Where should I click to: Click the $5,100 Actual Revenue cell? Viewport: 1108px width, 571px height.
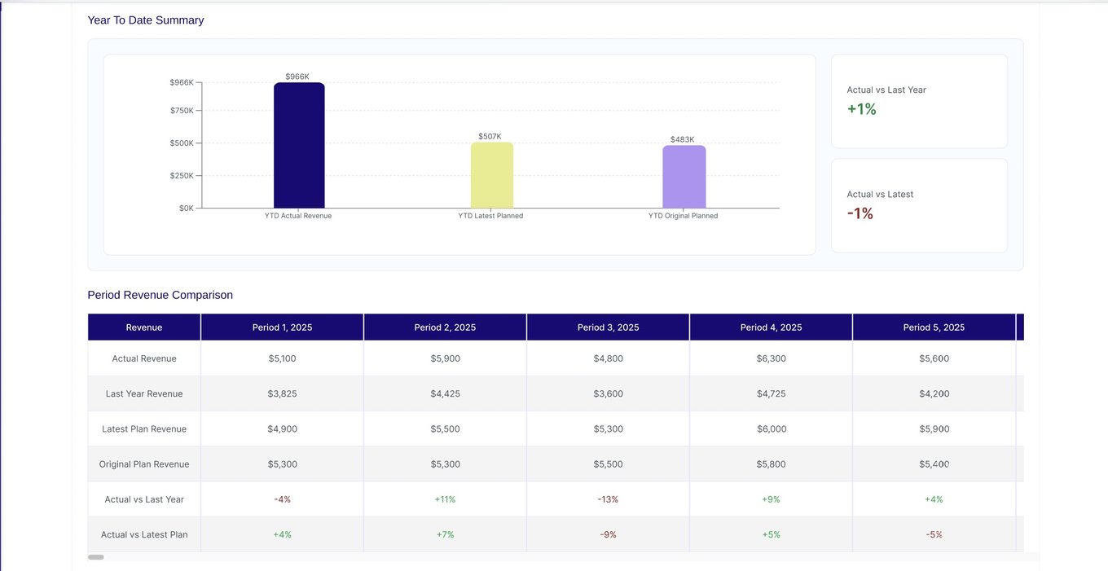tap(283, 358)
